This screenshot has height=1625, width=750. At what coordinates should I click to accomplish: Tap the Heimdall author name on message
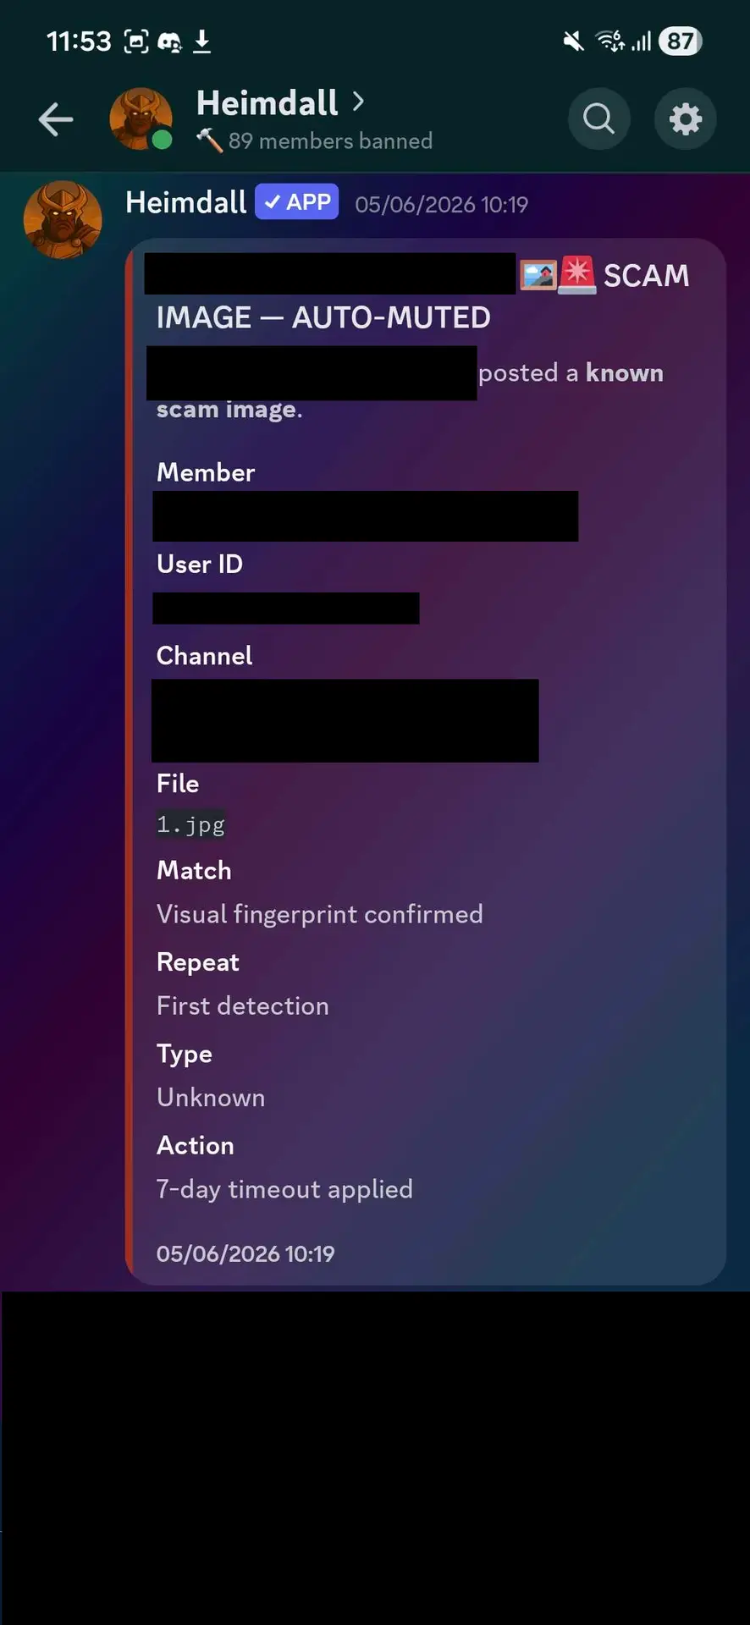(185, 202)
